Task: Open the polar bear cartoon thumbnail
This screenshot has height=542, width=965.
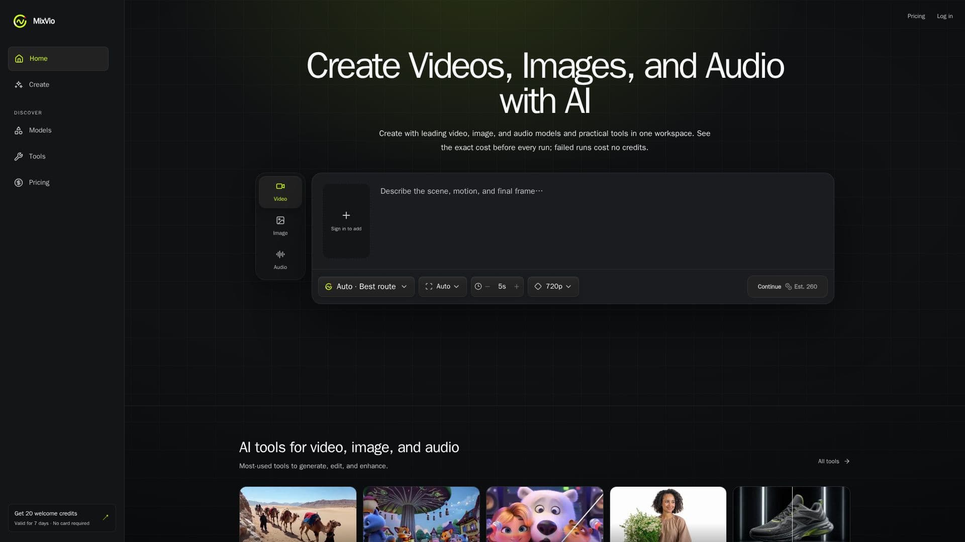Action: [x=545, y=514]
